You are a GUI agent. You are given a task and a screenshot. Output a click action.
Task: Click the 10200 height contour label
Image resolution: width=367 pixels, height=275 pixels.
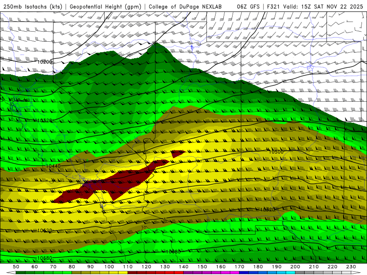(x=44, y=62)
